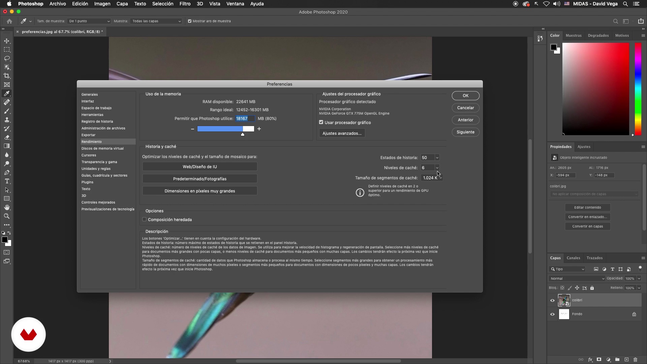Screen dimensions: 647x364
Task: Hide the colibri layer
Action: [552, 300]
